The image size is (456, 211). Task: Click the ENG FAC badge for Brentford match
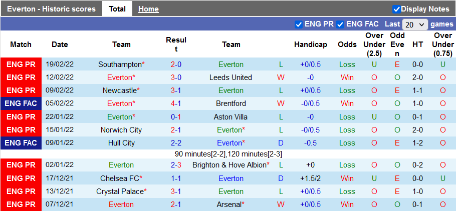pos(21,103)
